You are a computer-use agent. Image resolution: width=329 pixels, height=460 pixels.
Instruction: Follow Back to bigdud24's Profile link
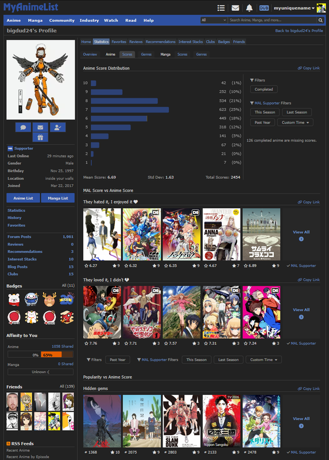299,30
